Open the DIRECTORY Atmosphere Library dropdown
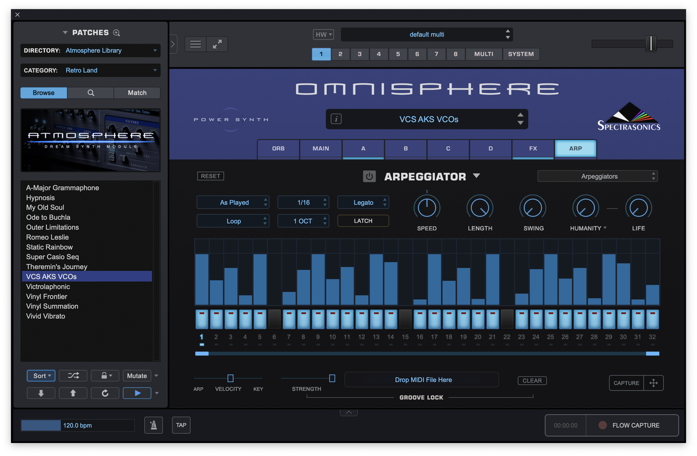The width and height of the screenshot is (697, 456). tap(90, 51)
